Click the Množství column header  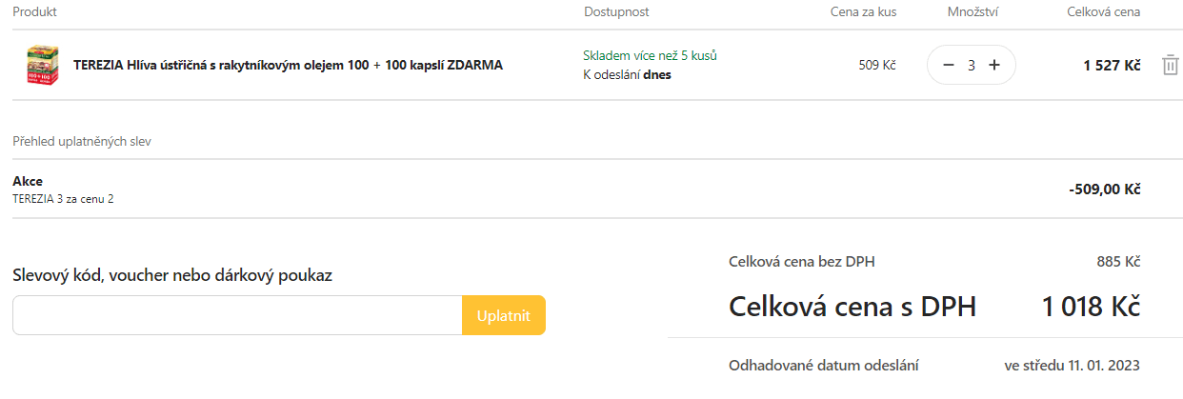972,12
